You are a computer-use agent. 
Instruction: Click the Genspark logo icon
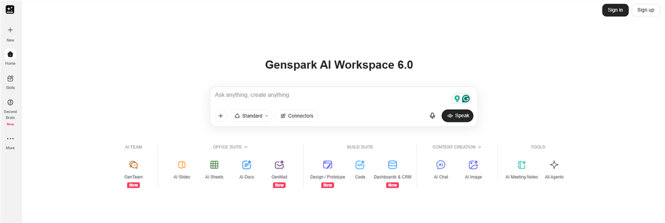point(10,9)
